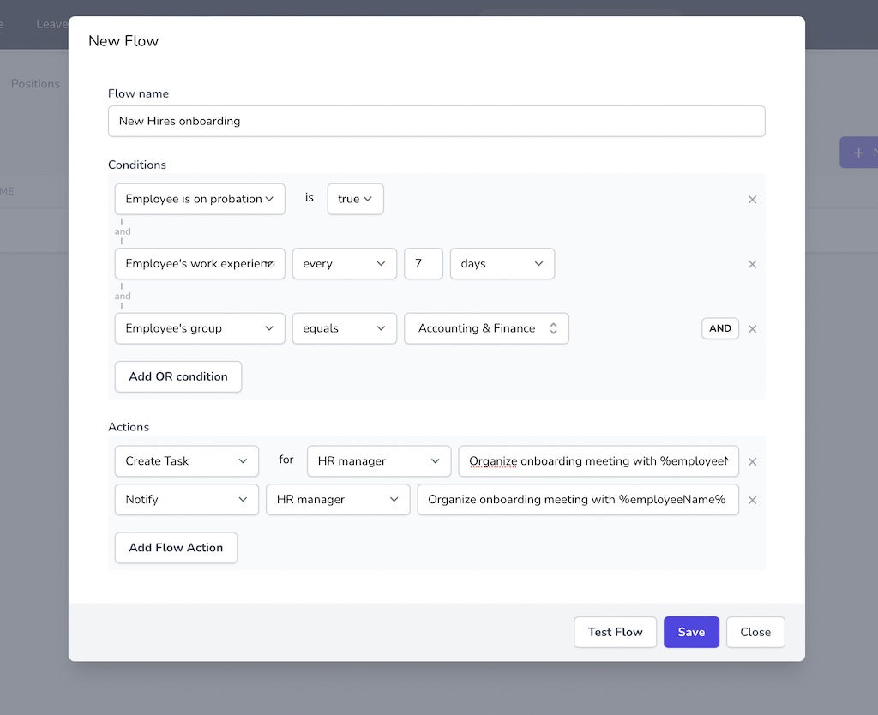
Task: Open the "Create Task" action type dropdown
Action: coord(186,461)
